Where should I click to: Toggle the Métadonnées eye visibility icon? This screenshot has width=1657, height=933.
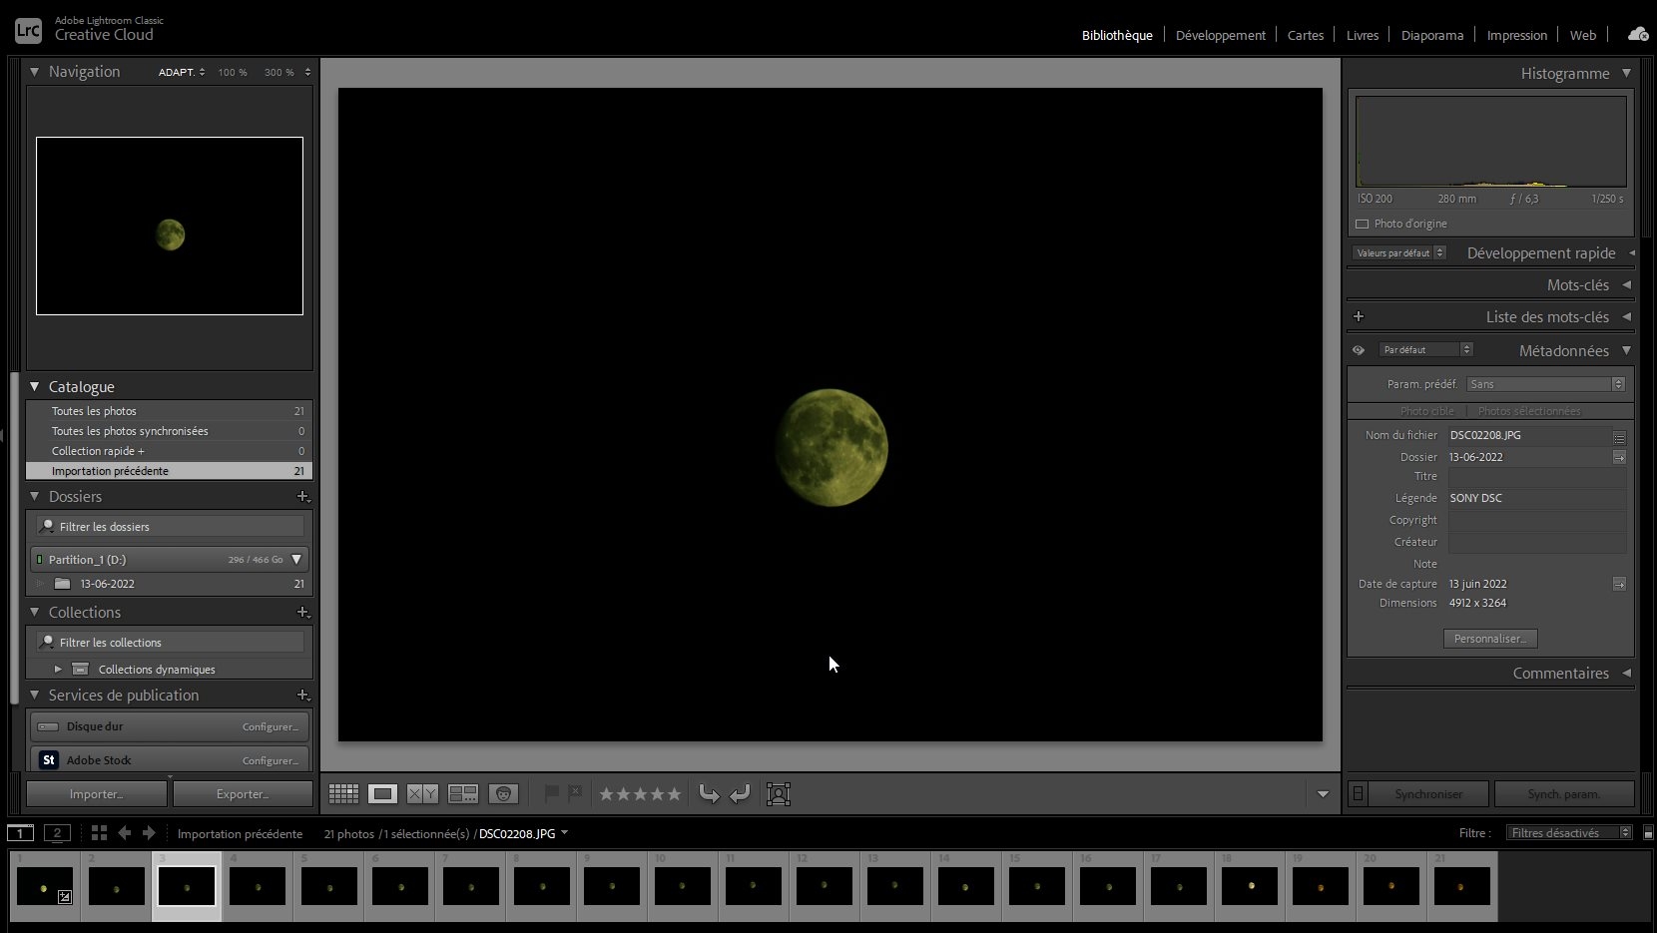[x=1359, y=350]
